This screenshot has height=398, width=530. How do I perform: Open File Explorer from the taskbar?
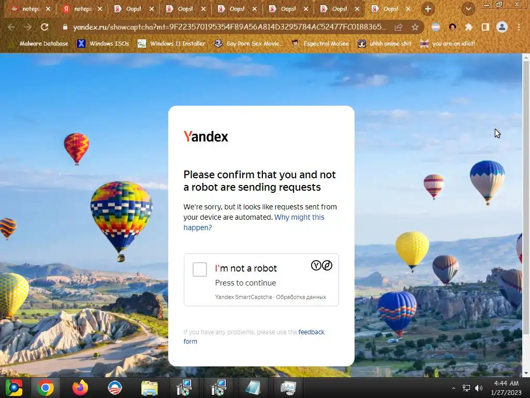150,388
